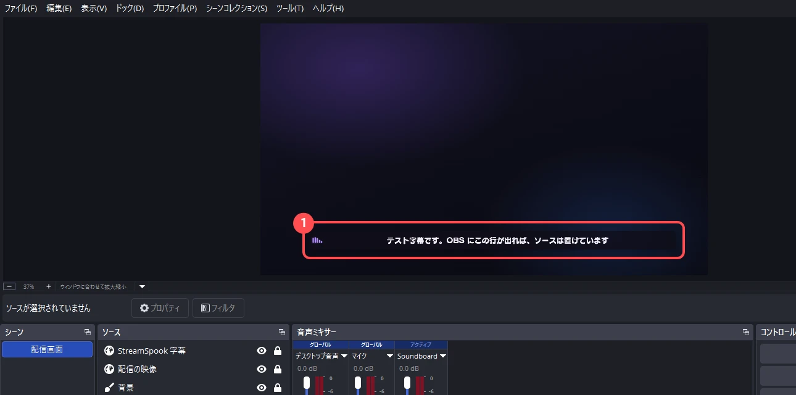The image size is (796, 395).
Task: Unlock the 配信の映像 source
Action: pyautogui.click(x=278, y=369)
